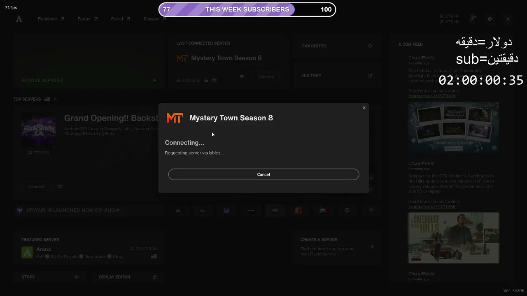Screen dimensions: 527x296
Task: Click the X.com Feed heading
Action: [410, 44]
